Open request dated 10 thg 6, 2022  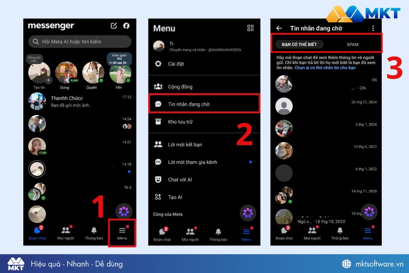(x=326, y=151)
